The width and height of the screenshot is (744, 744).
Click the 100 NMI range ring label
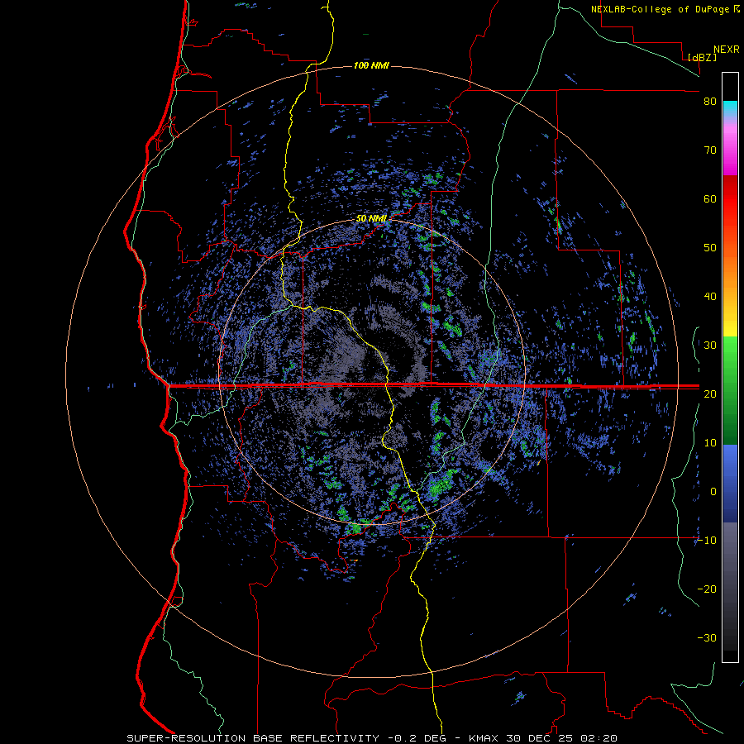click(x=371, y=65)
